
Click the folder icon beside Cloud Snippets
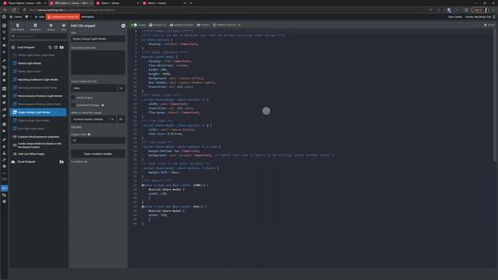coord(61,162)
